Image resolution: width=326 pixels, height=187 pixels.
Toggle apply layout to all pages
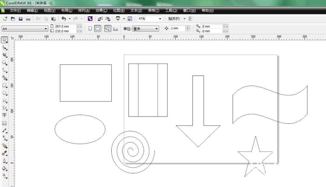pos(108,29)
